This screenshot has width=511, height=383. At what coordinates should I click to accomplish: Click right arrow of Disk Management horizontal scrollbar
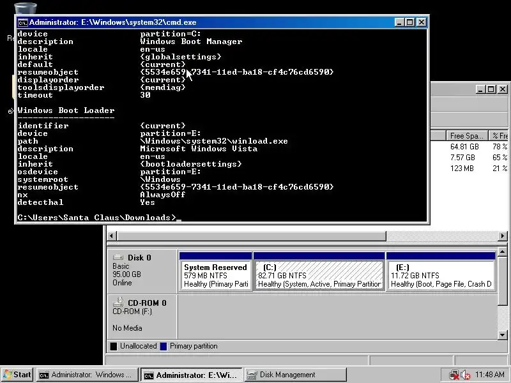coord(503,236)
